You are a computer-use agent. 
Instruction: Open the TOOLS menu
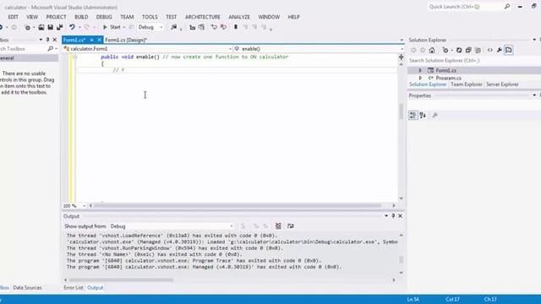coord(150,17)
